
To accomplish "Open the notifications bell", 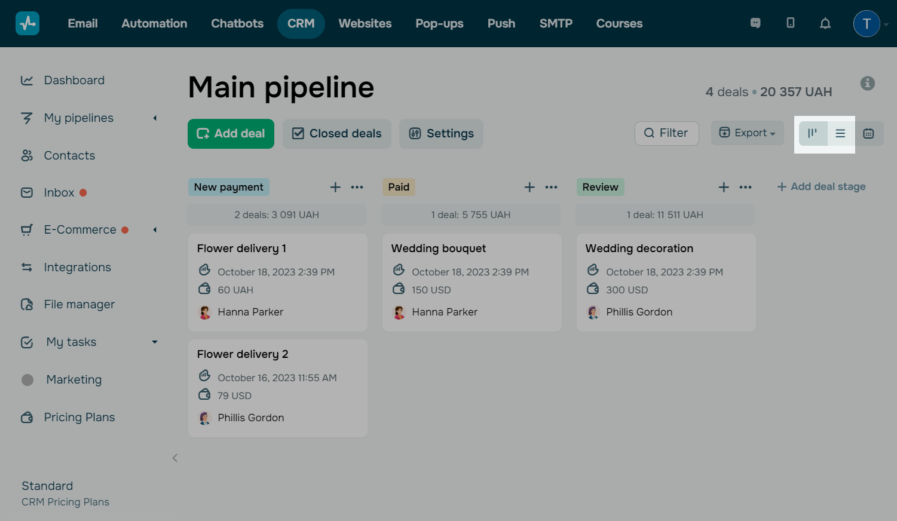I will (x=825, y=23).
